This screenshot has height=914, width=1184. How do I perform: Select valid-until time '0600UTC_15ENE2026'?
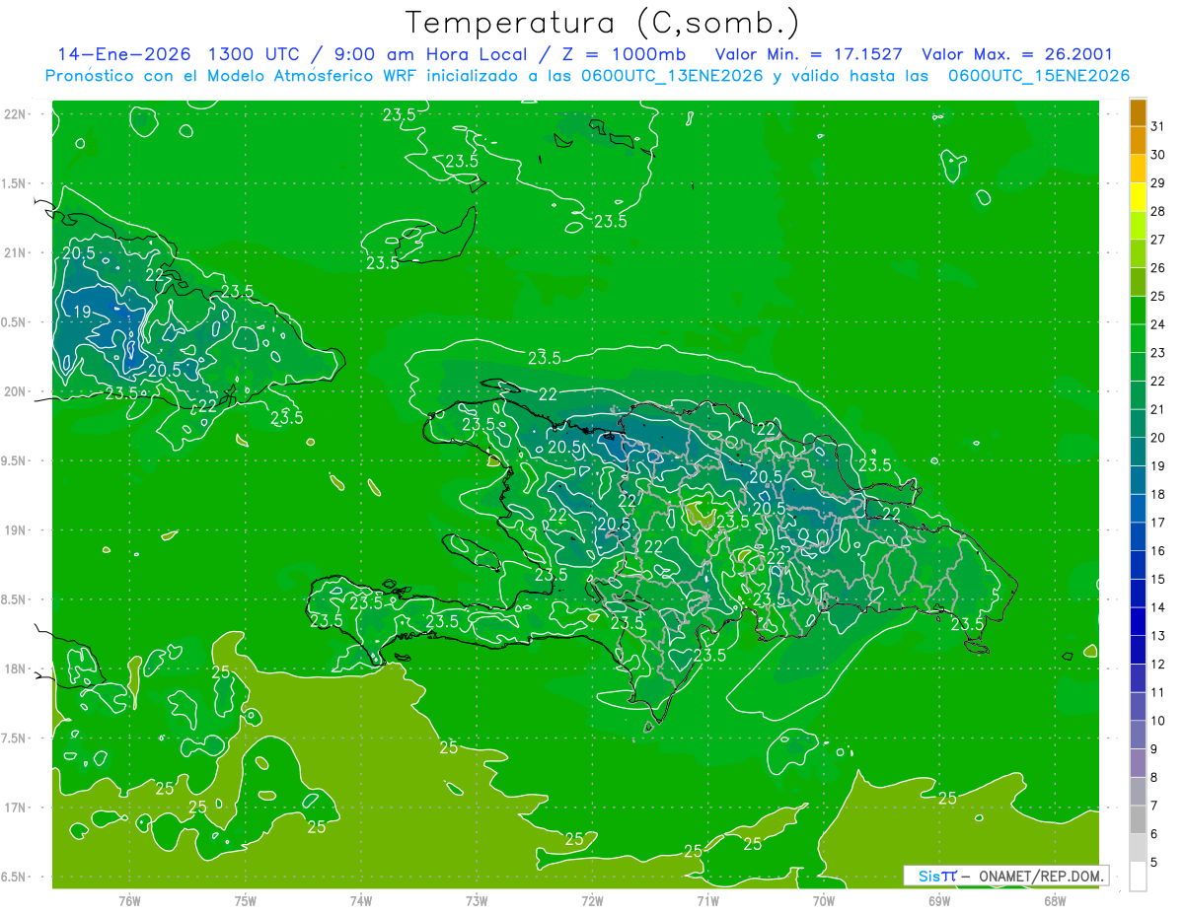(1038, 76)
